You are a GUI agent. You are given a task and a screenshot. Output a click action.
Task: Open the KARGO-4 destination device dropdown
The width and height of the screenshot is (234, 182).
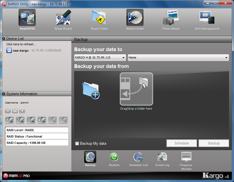coord(100,57)
